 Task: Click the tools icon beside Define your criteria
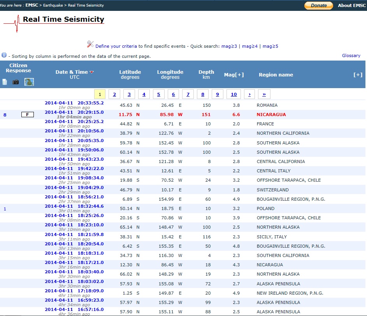coord(90,44)
